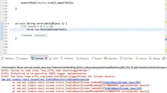The image size is (167, 93).
Task: Click the assertThat results.size() code line
Action: coord(47,3)
